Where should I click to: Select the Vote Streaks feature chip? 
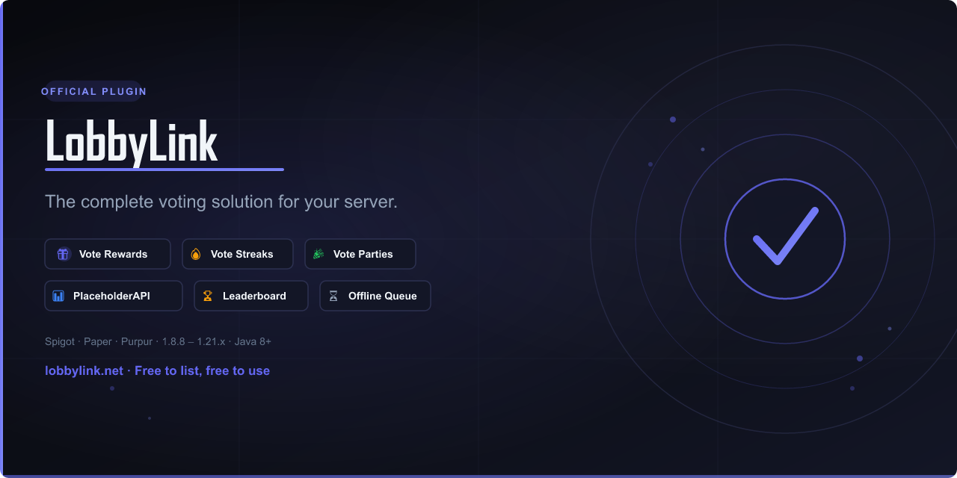click(238, 254)
